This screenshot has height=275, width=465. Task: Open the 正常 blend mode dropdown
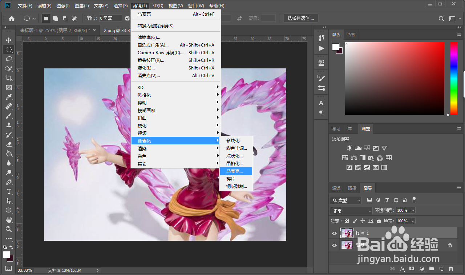click(351, 211)
